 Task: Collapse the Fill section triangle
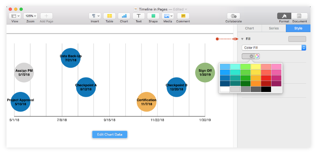pyautogui.click(x=242, y=39)
